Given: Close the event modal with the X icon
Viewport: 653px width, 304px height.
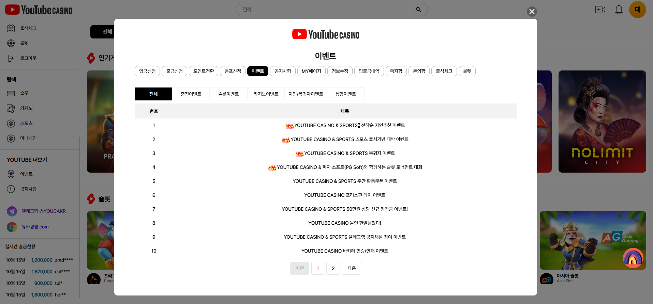Looking at the screenshot, I should (x=532, y=12).
